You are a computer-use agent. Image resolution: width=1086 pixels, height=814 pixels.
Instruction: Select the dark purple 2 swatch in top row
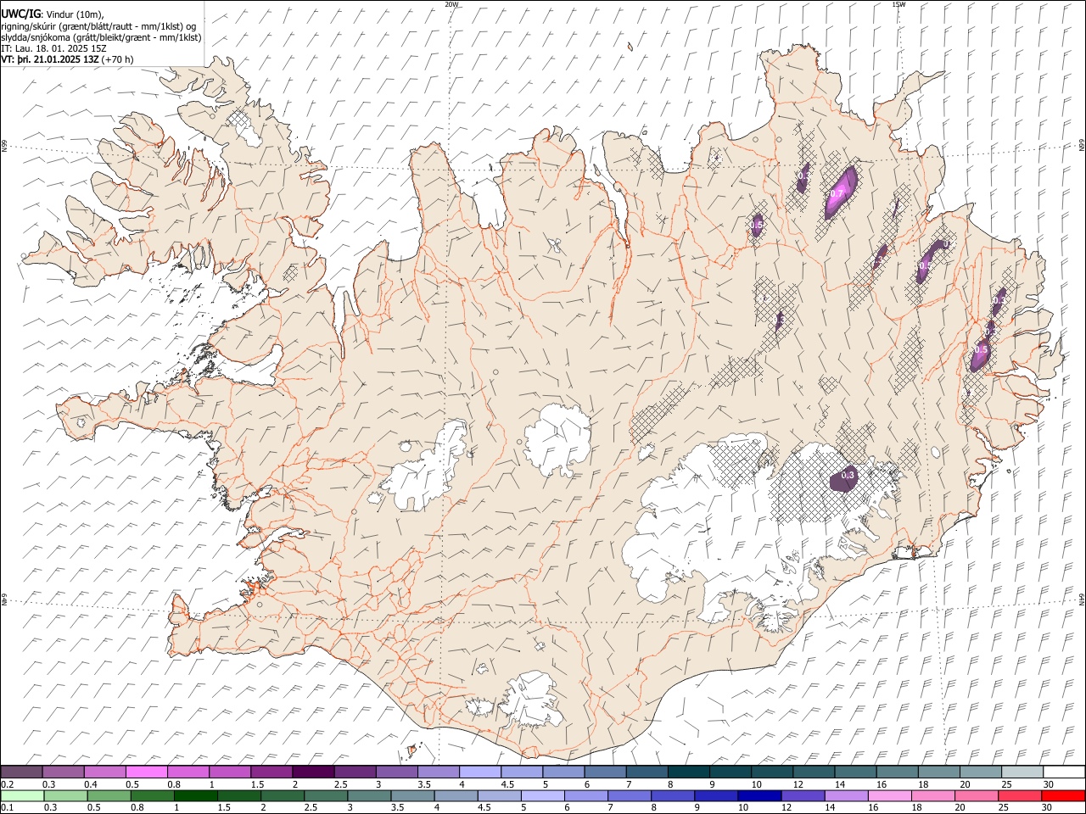click(x=313, y=772)
